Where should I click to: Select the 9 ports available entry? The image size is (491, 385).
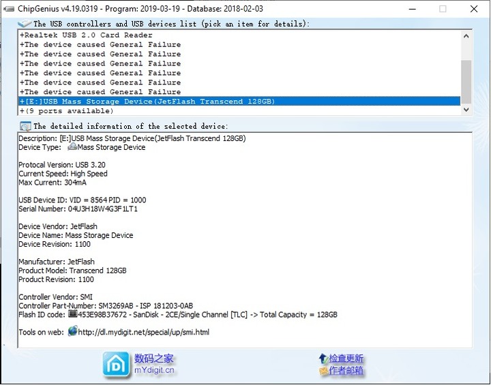click(239, 111)
